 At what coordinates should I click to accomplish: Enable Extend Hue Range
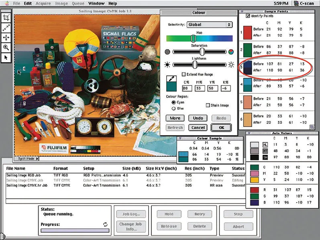click(x=183, y=75)
